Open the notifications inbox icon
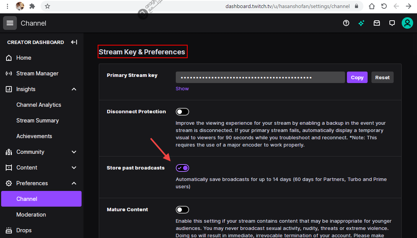Image resolution: width=417 pixels, height=238 pixels. coord(376,23)
